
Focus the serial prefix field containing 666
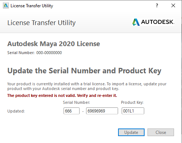(x=72, y=111)
